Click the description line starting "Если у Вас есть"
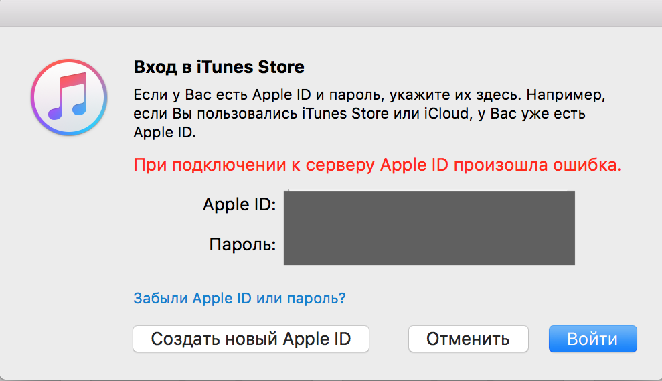The image size is (662, 381). click(x=374, y=94)
